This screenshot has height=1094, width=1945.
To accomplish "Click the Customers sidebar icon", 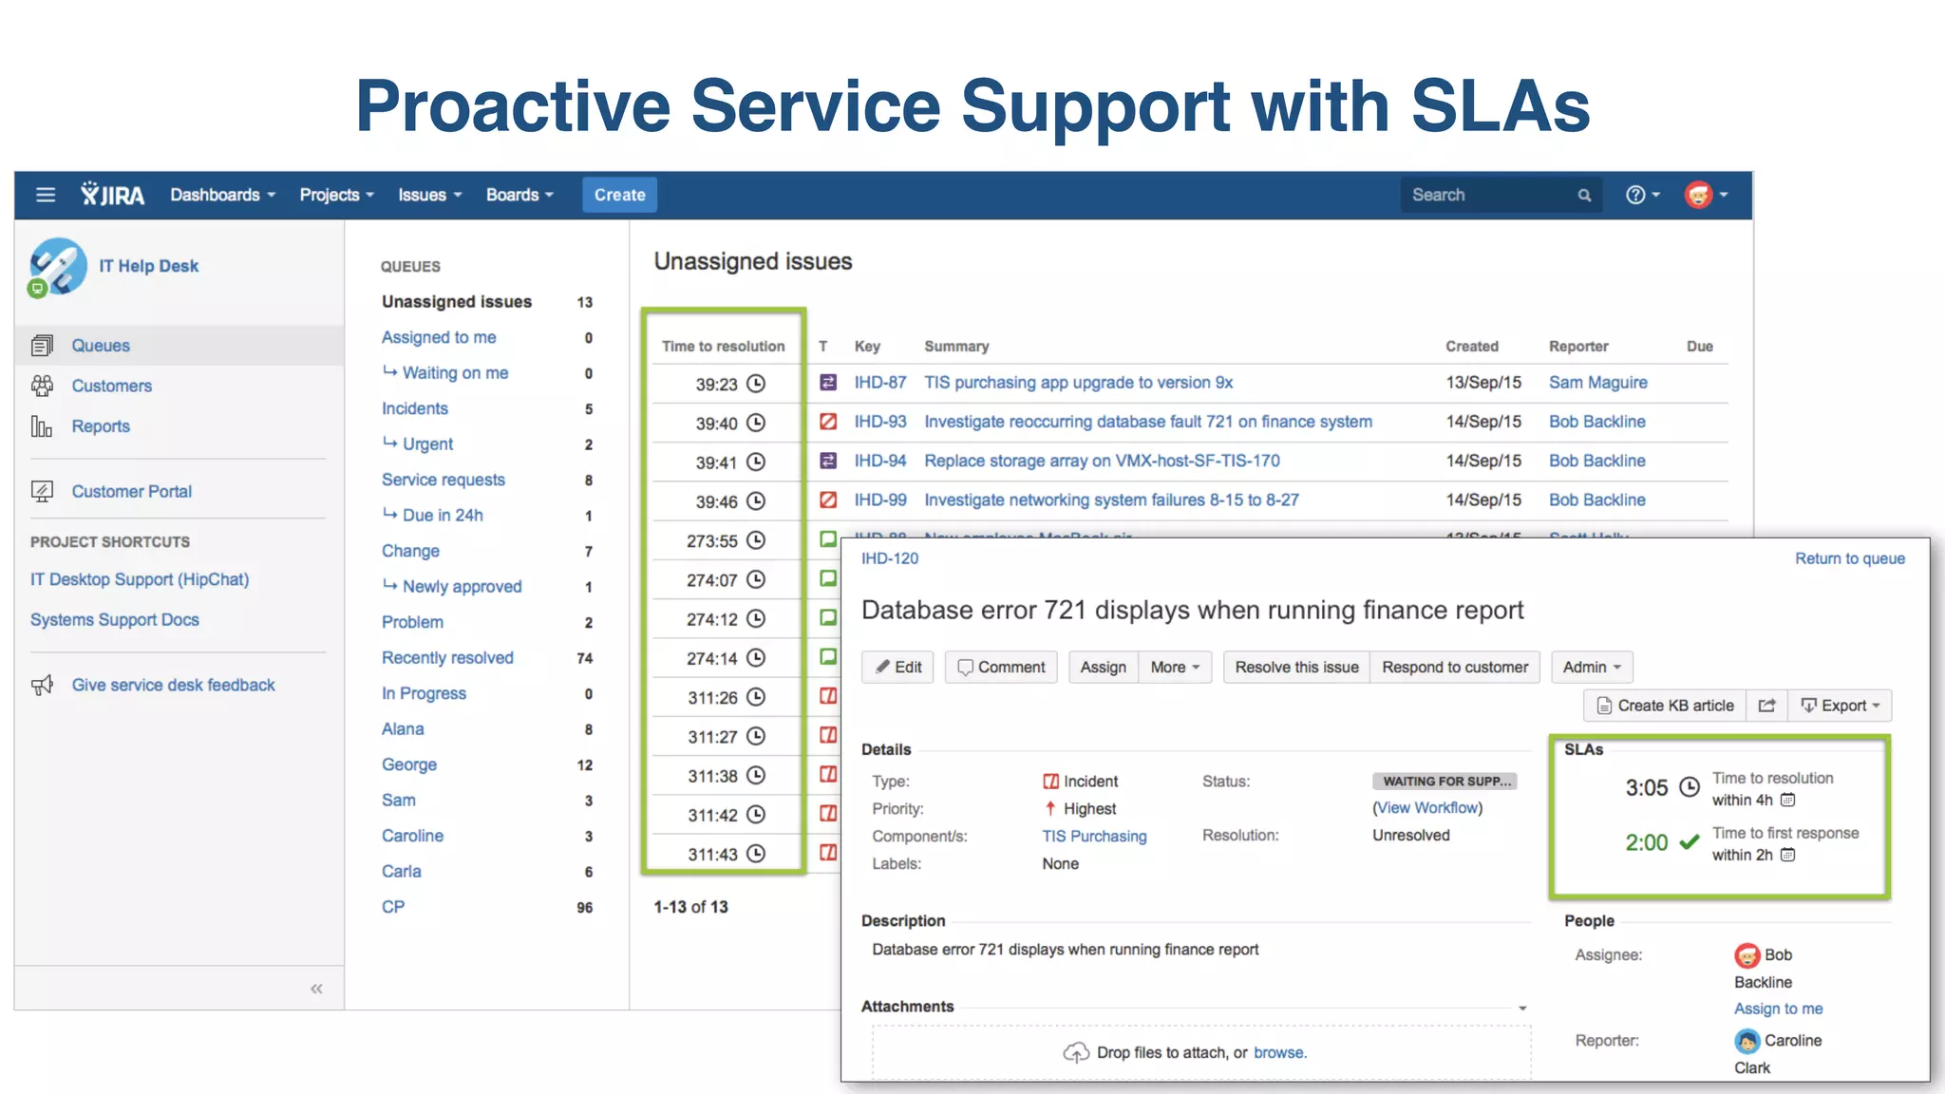I will tap(42, 386).
